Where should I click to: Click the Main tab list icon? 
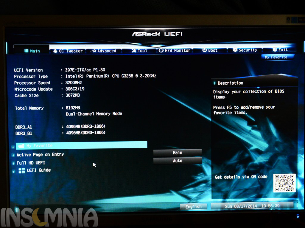point(26,51)
